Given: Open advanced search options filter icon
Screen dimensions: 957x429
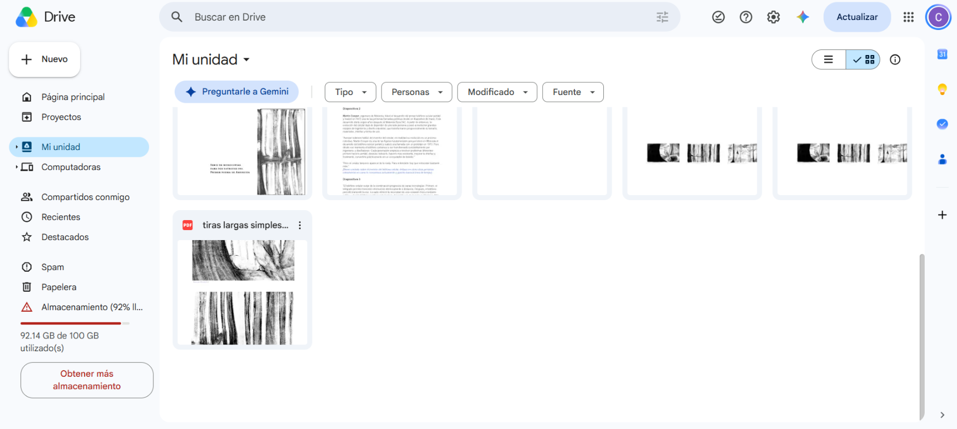Looking at the screenshot, I should click(662, 17).
